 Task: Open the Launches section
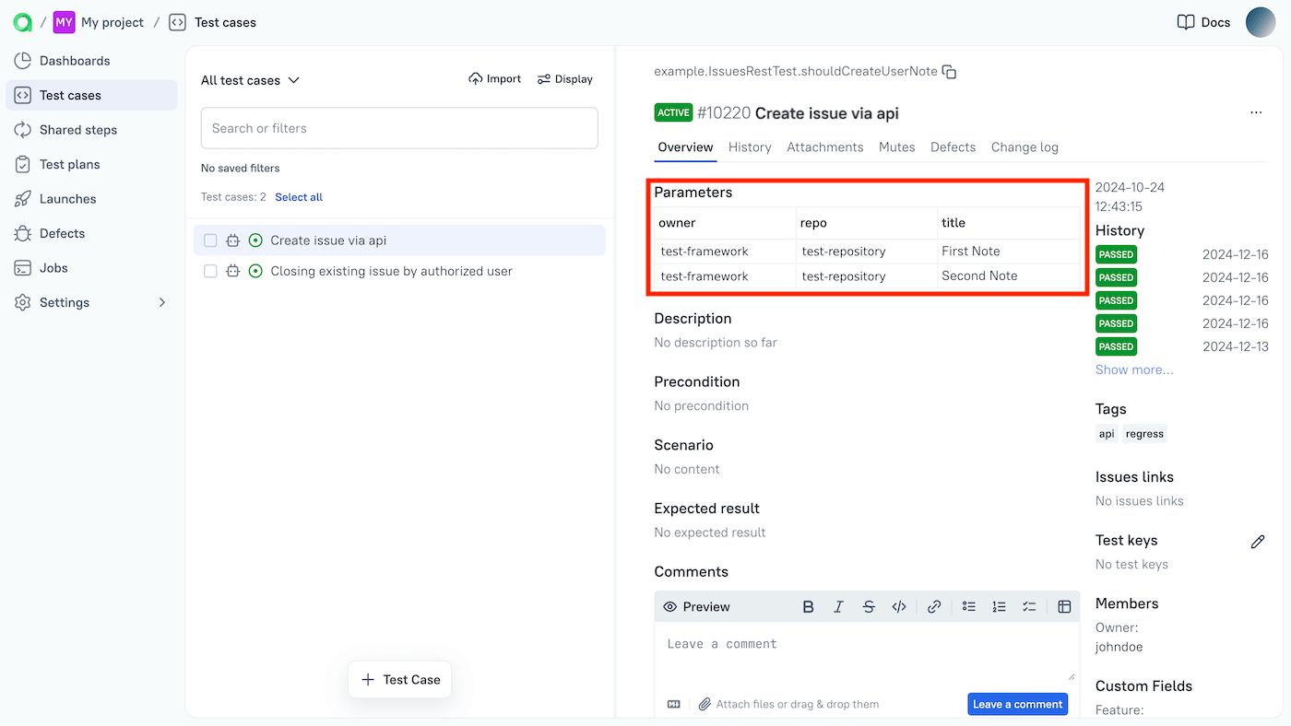tap(69, 198)
